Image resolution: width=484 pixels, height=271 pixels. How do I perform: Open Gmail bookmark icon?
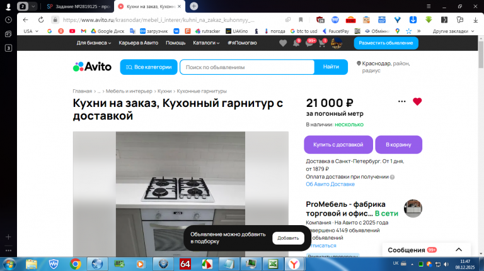[83, 31]
